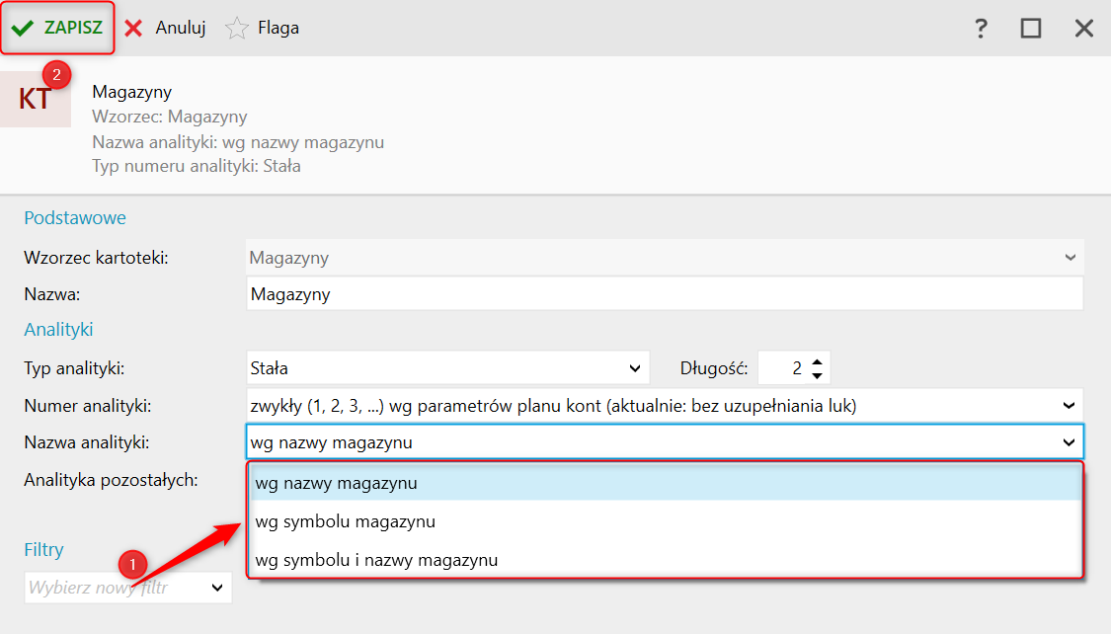Click the Analityki section header
The height and width of the screenshot is (634, 1111).
pos(58,330)
